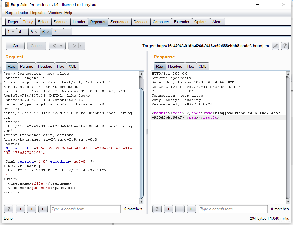293x225 pixels.
Task: Close Repeater tab 7 with its x
Action: tap(59, 32)
